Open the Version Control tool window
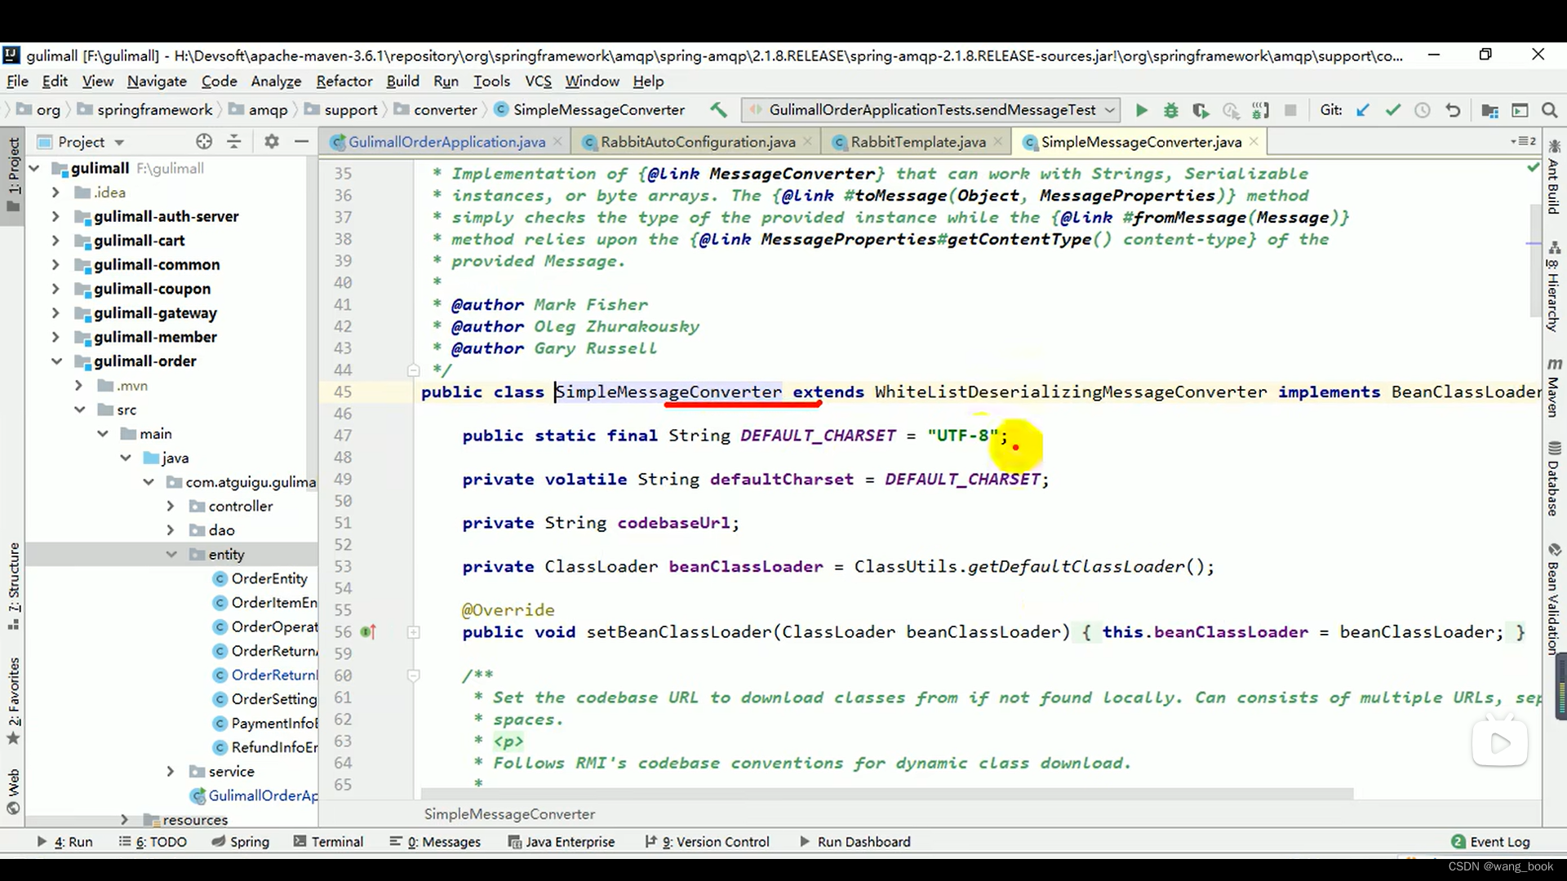Image resolution: width=1567 pixels, height=881 pixels. [x=707, y=841]
